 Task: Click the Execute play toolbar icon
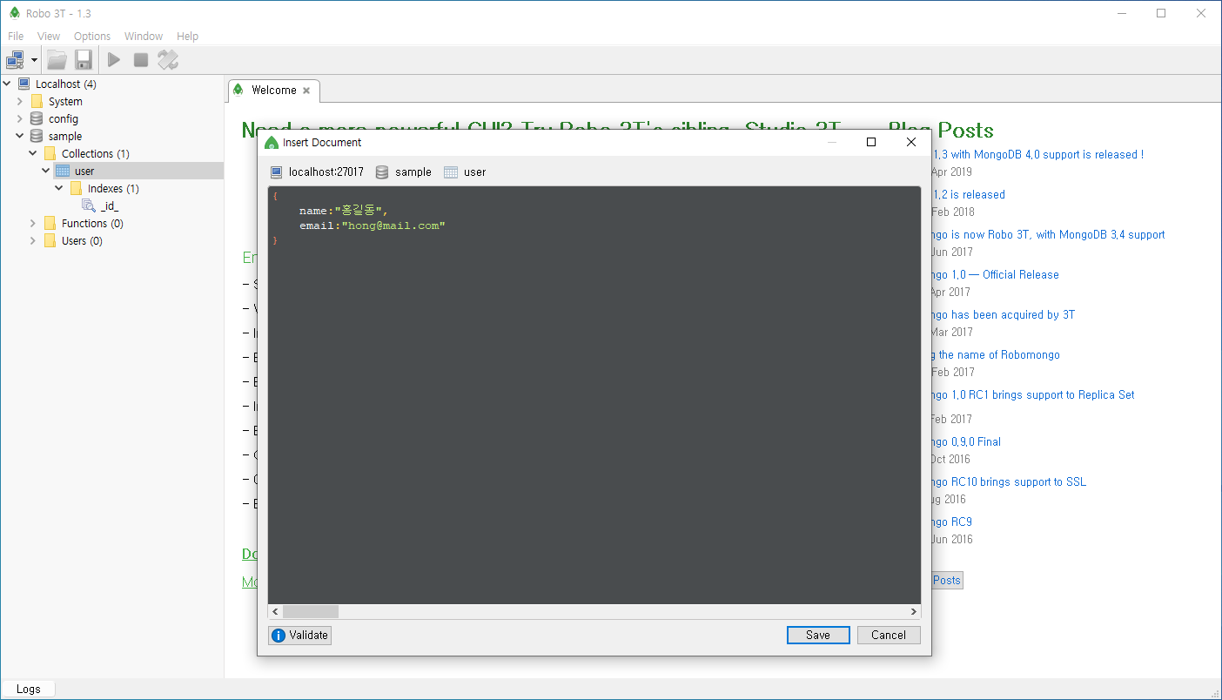tap(114, 60)
